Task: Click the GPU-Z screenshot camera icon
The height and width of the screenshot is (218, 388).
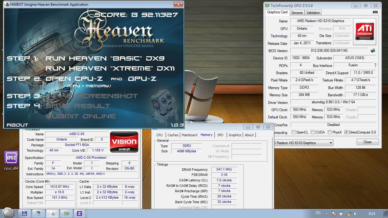Action: pos(375,12)
